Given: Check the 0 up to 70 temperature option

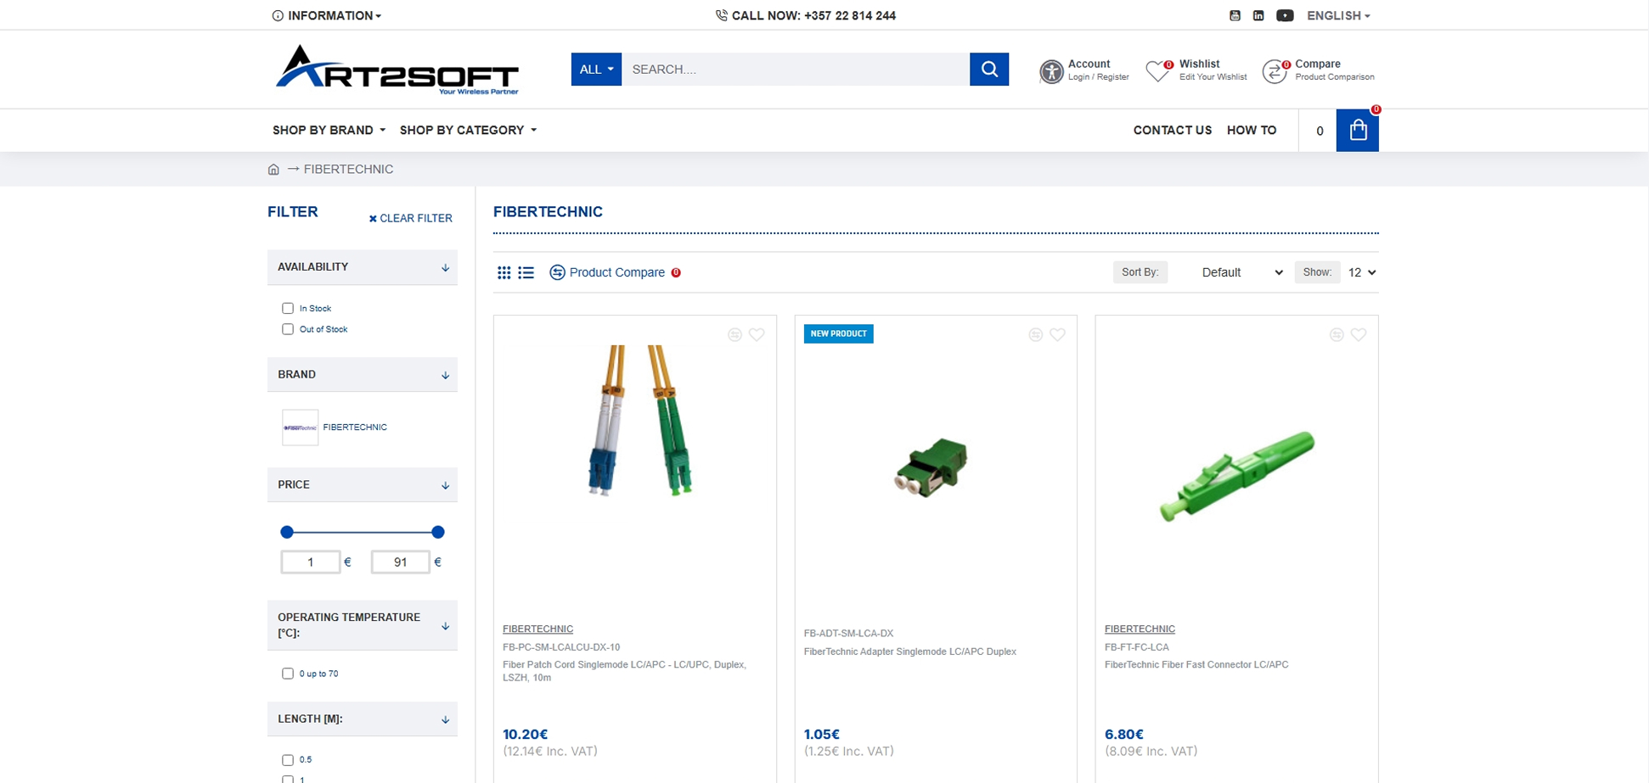Looking at the screenshot, I should tap(288, 674).
